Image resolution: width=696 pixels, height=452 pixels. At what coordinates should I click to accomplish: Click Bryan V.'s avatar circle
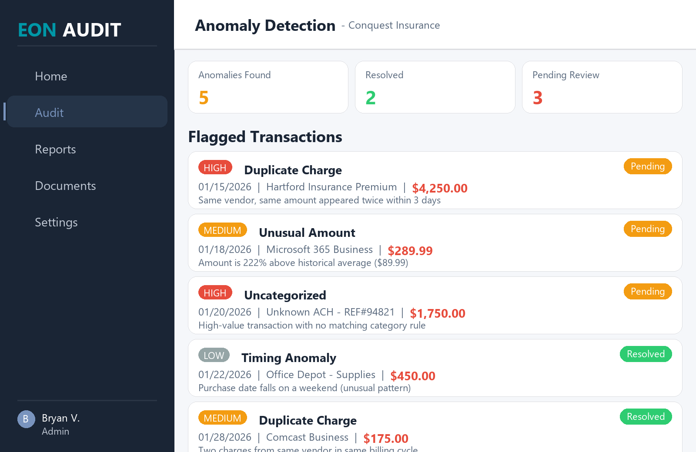point(26,419)
